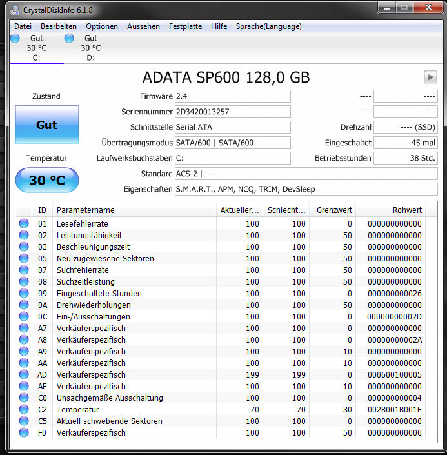Click the Standard ACS-2 field

coord(306,174)
